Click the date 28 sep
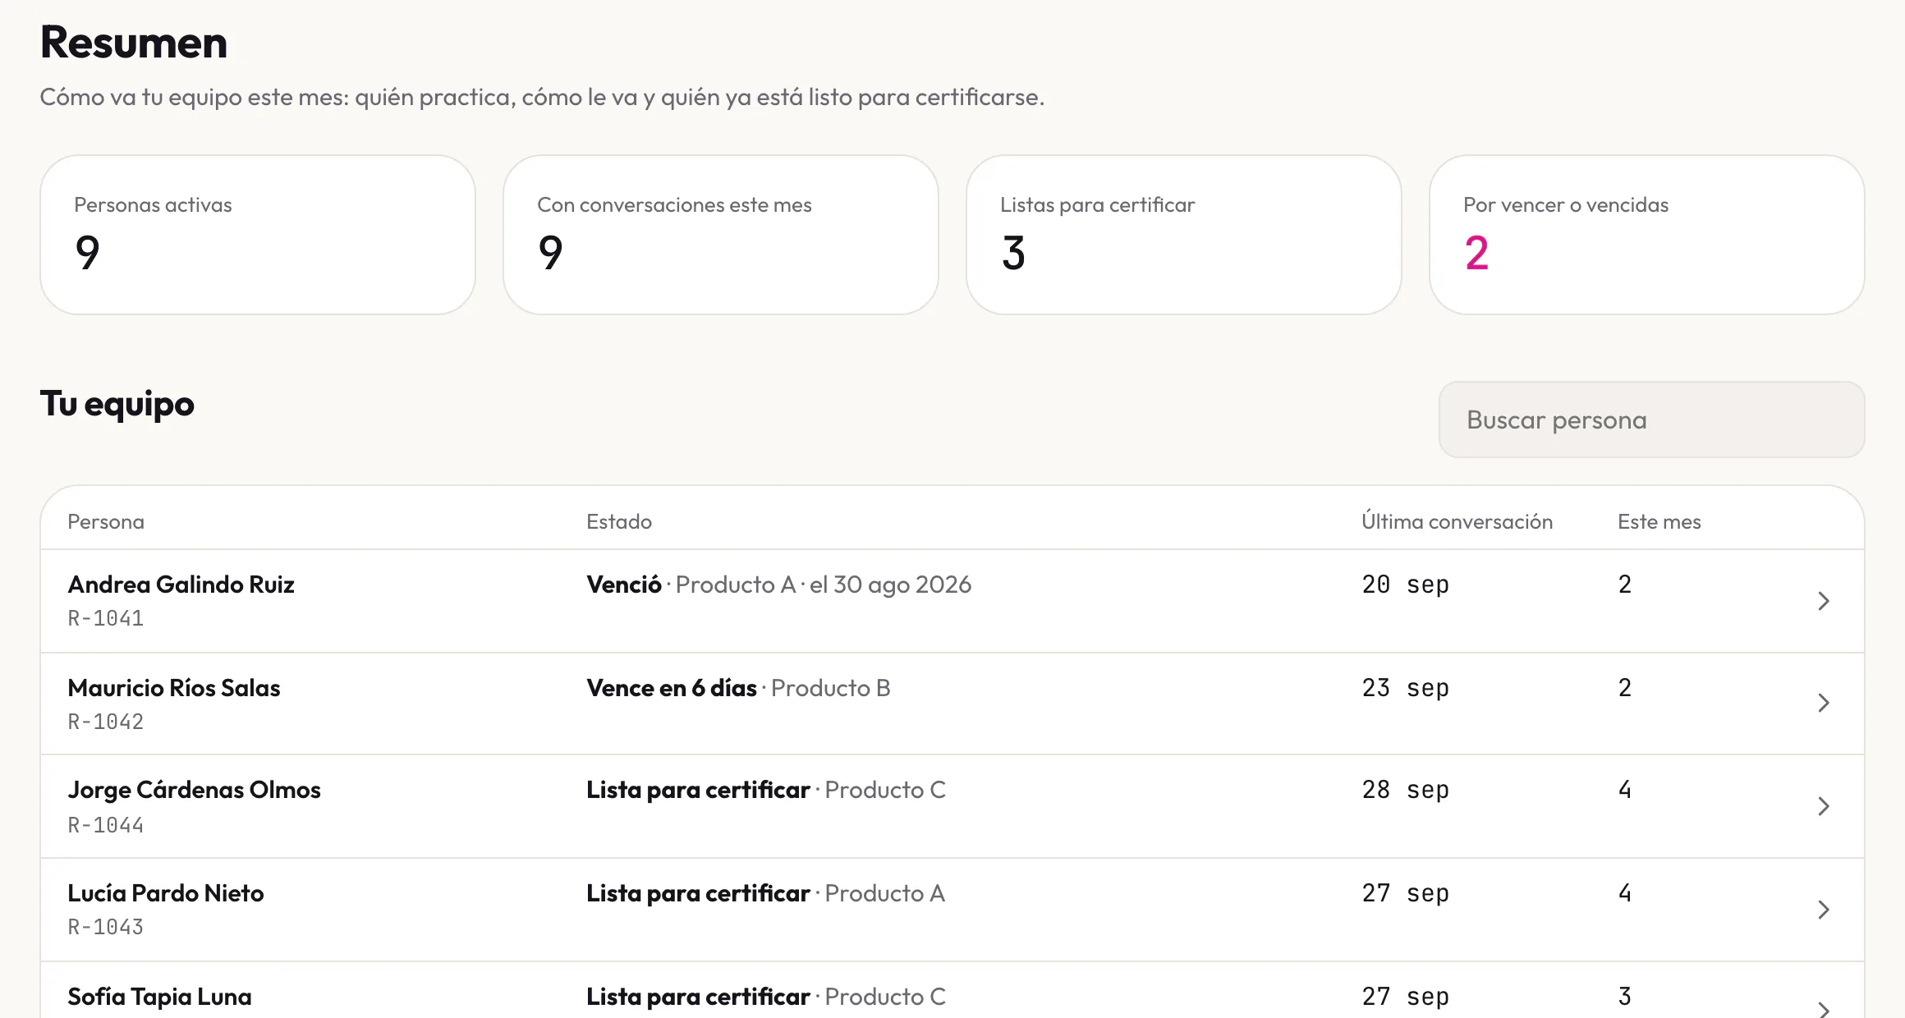 1406,790
